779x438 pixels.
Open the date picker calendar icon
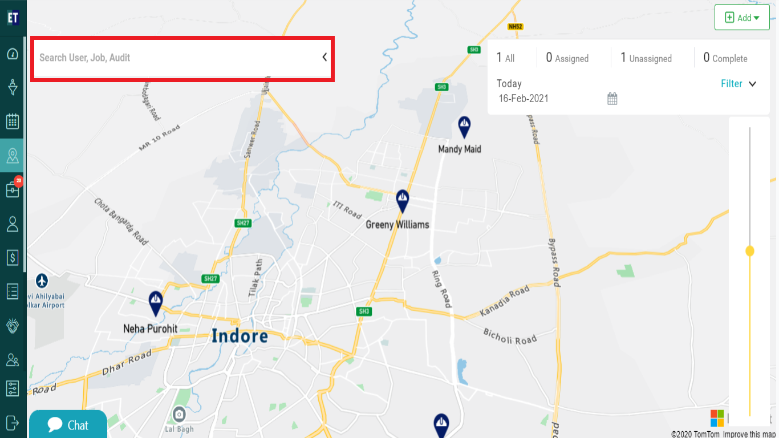coord(612,99)
